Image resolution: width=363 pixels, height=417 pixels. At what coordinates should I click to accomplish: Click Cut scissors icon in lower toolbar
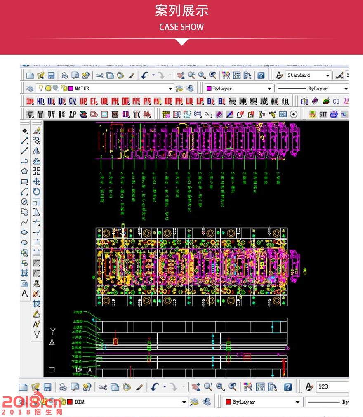(x=103, y=387)
